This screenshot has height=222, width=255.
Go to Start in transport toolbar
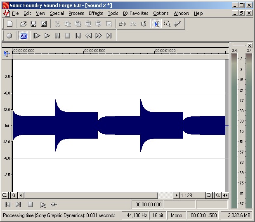point(78,35)
